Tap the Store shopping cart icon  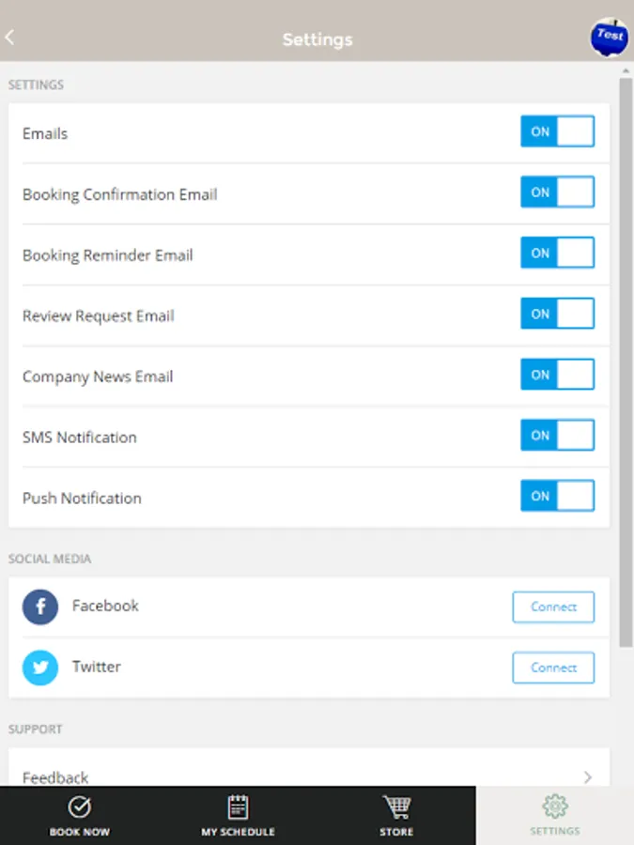[396, 807]
